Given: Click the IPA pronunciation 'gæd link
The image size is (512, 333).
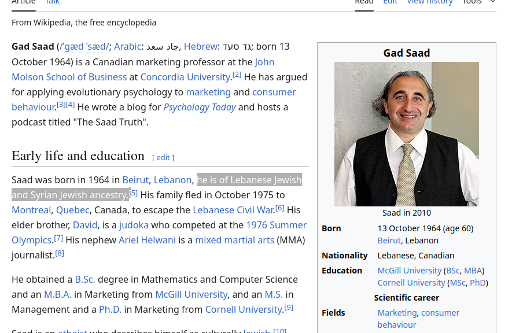Looking at the screenshot, I should point(72,47).
